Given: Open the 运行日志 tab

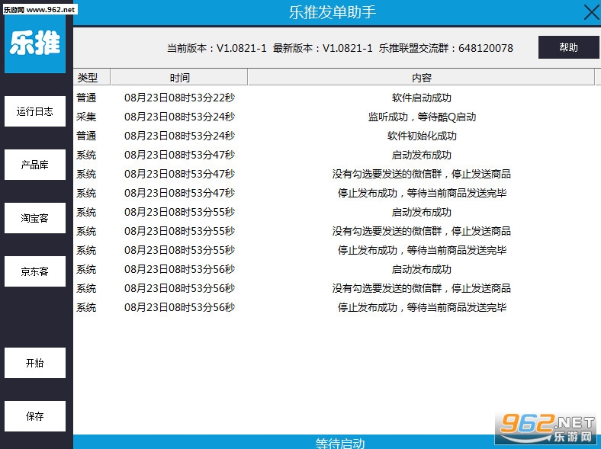Looking at the screenshot, I should pos(35,111).
